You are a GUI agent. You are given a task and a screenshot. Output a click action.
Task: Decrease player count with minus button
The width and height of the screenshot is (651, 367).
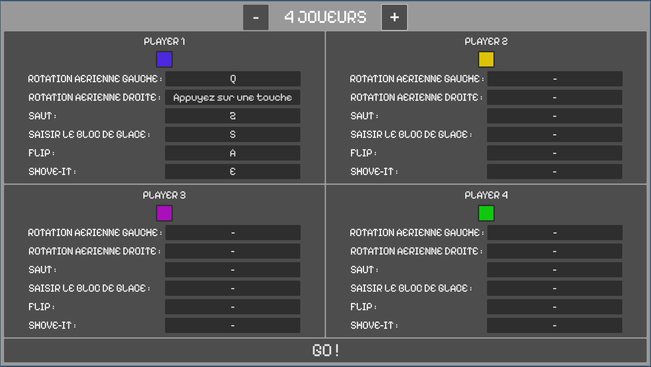256,17
